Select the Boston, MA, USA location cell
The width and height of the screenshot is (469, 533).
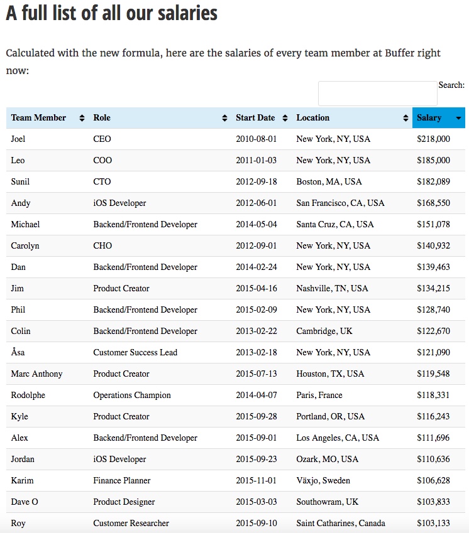click(x=329, y=182)
